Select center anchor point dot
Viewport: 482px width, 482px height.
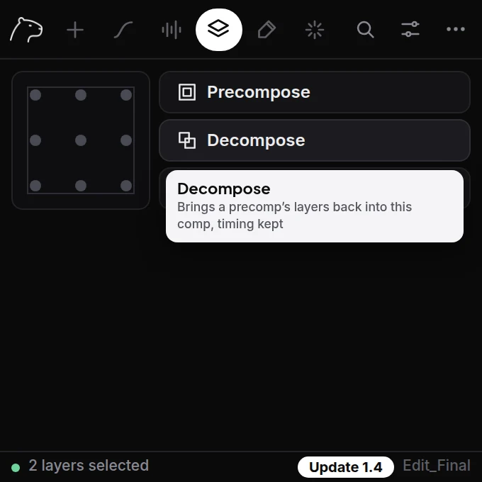[81, 140]
